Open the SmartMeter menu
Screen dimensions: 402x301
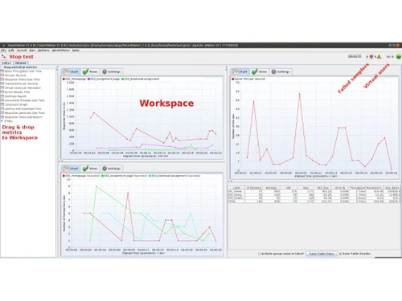[61, 51]
